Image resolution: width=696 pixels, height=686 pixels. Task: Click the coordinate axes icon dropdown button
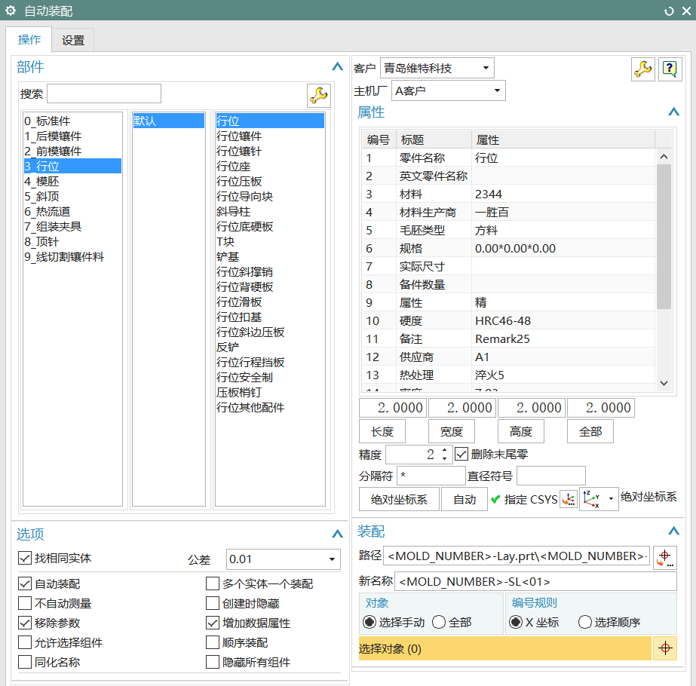[599, 499]
